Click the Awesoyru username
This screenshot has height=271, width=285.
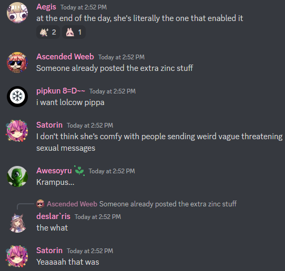point(54,171)
